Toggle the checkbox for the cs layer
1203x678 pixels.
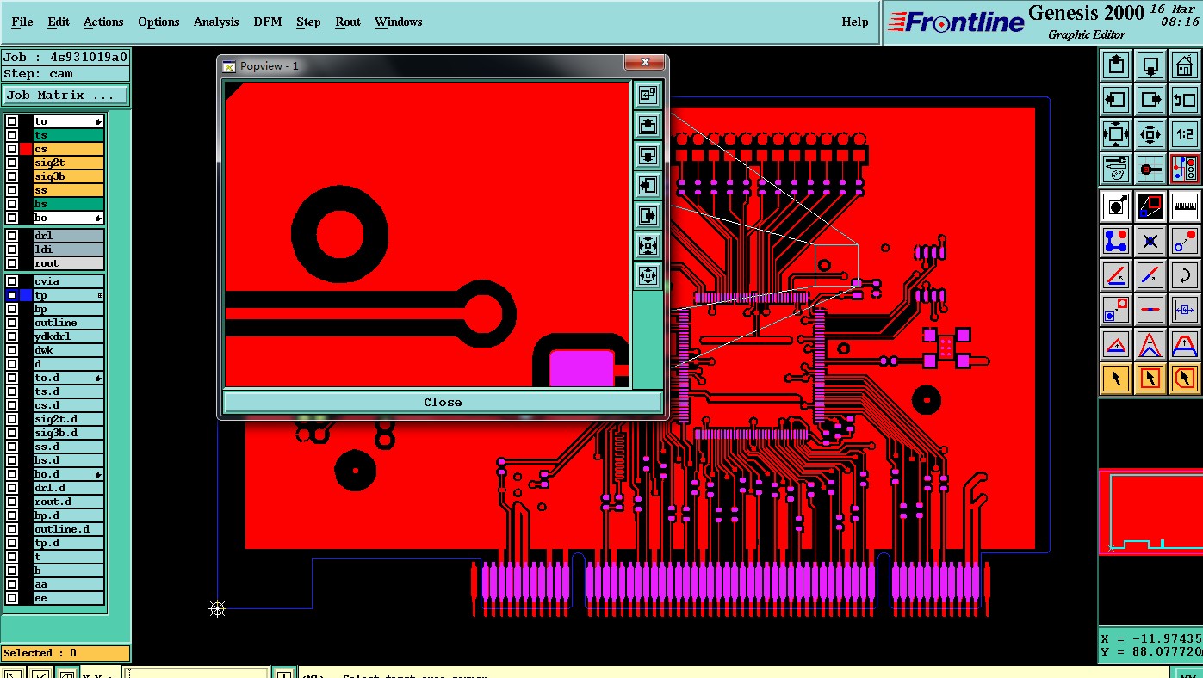12,149
